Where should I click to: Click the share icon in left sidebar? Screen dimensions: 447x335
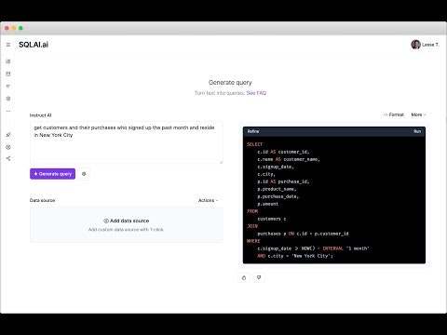coord(8,158)
